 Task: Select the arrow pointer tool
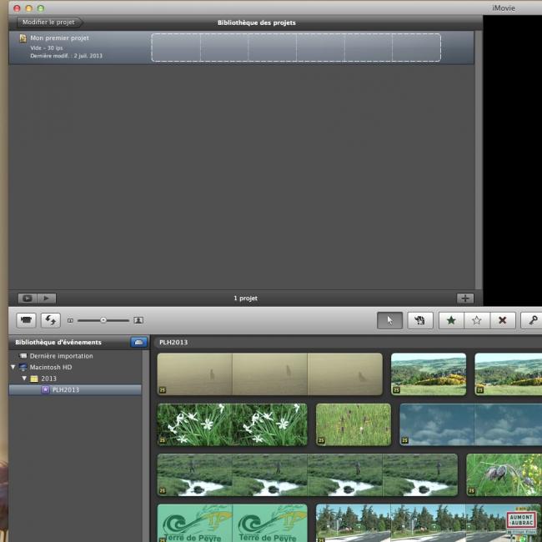[389, 320]
